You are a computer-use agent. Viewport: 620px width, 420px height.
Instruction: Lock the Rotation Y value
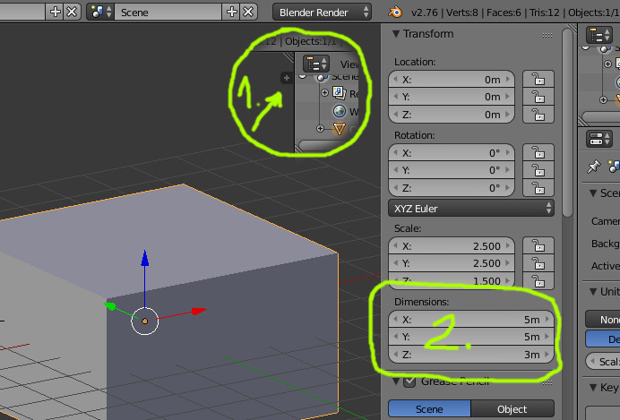(x=538, y=170)
